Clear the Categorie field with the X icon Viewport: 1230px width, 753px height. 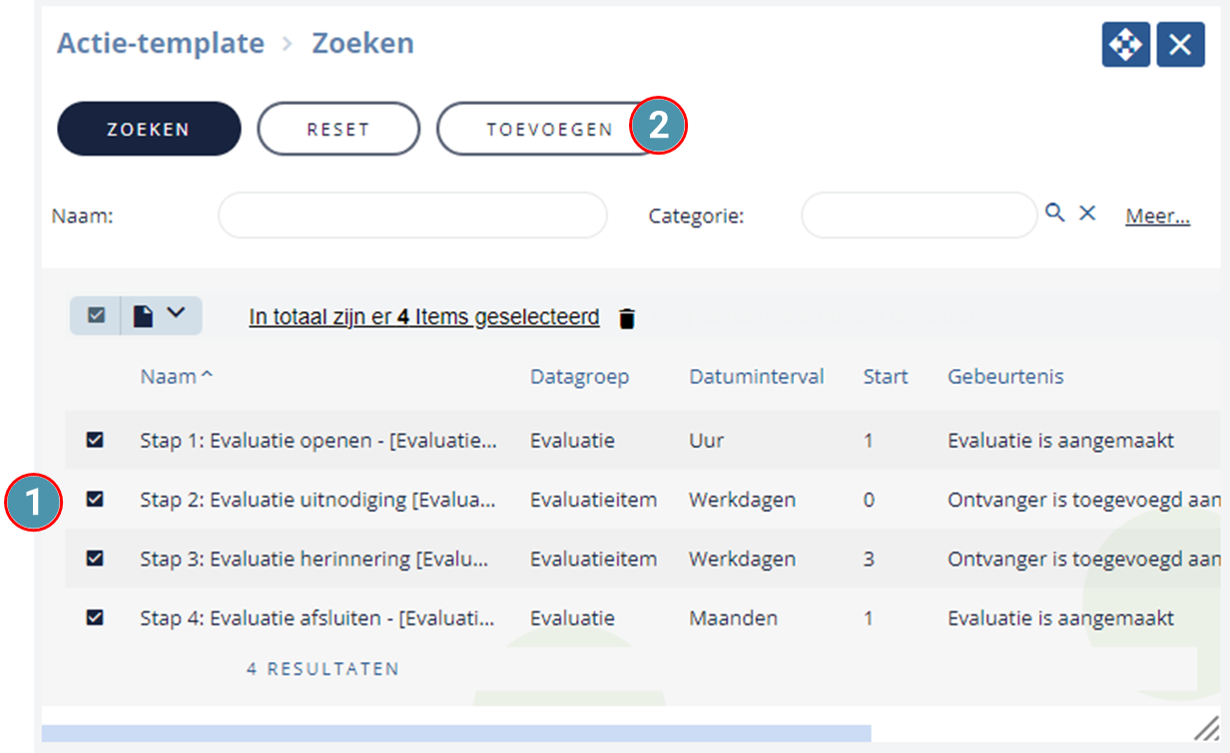coord(1088,212)
